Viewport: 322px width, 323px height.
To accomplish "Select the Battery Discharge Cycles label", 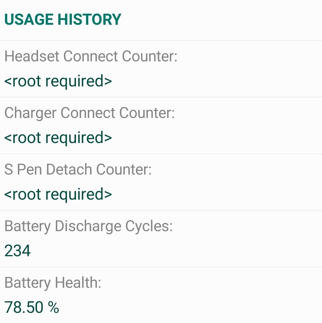I will click(88, 226).
